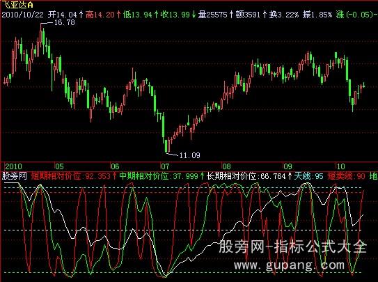Image resolution: width=378 pixels, height=282 pixels.
Task: Jump to the 2010 timeline marker
Action: 13,166
